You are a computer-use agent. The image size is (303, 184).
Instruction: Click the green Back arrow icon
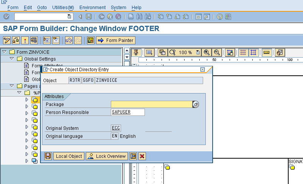tap(102, 17)
